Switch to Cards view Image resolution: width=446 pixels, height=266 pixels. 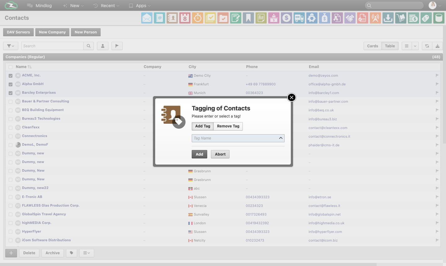point(373,46)
